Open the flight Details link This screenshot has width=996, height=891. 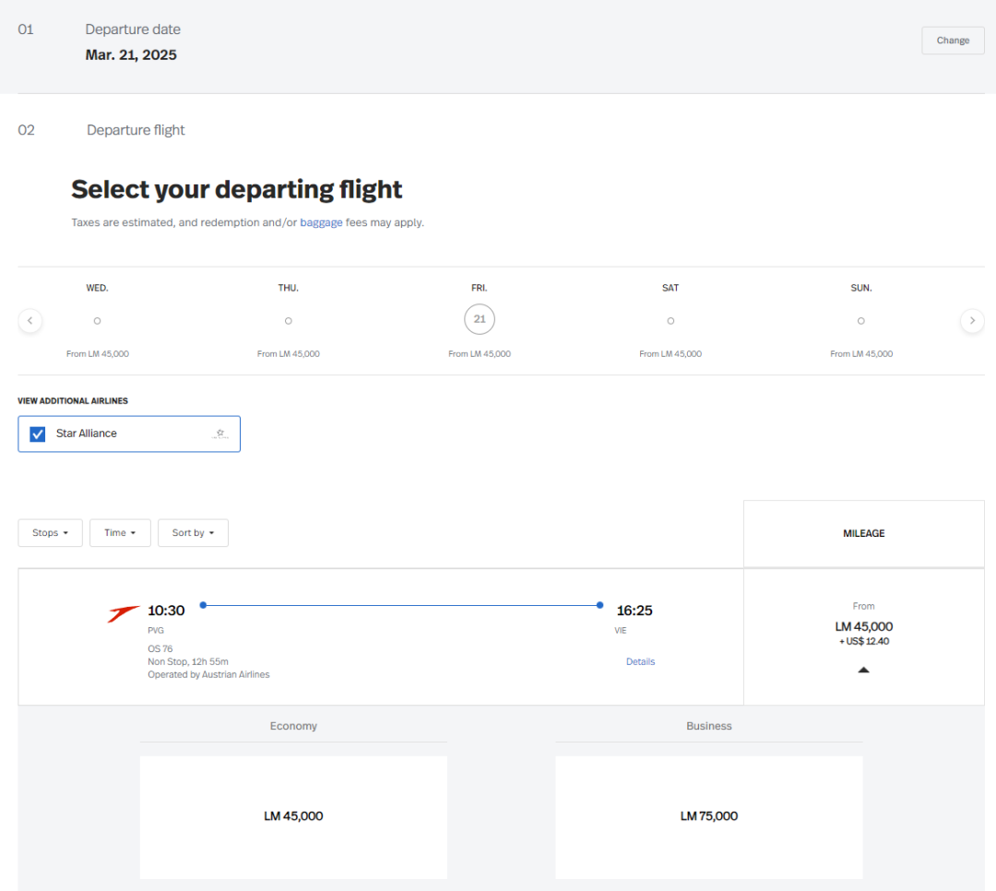point(640,661)
